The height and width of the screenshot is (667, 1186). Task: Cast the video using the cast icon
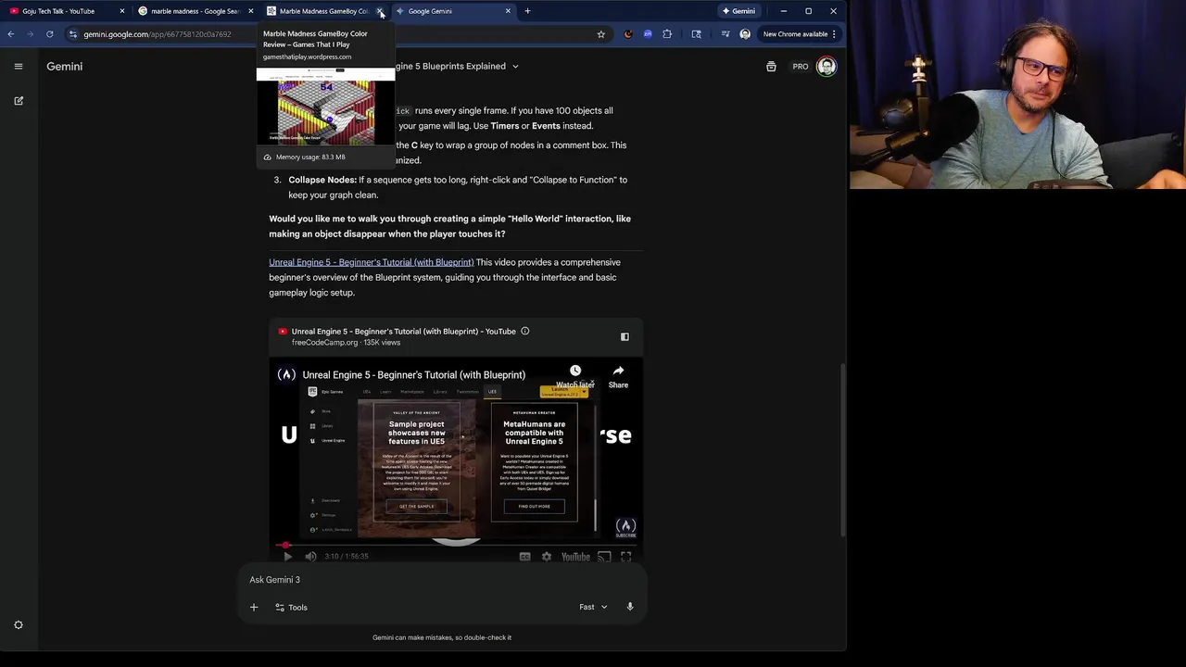tap(604, 557)
